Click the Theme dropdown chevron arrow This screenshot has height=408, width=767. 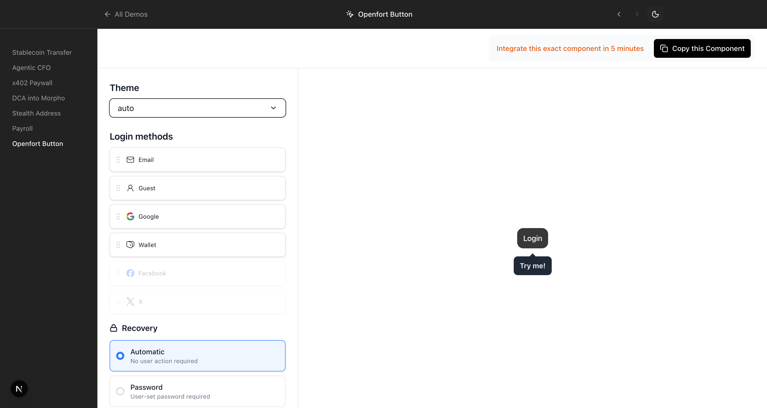[273, 108]
